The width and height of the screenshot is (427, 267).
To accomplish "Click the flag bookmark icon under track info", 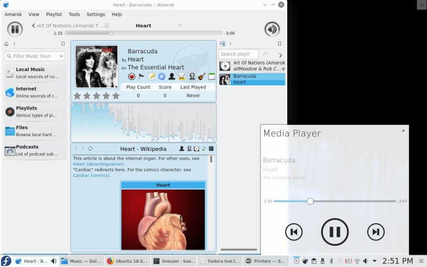I will tap(141, 76).
